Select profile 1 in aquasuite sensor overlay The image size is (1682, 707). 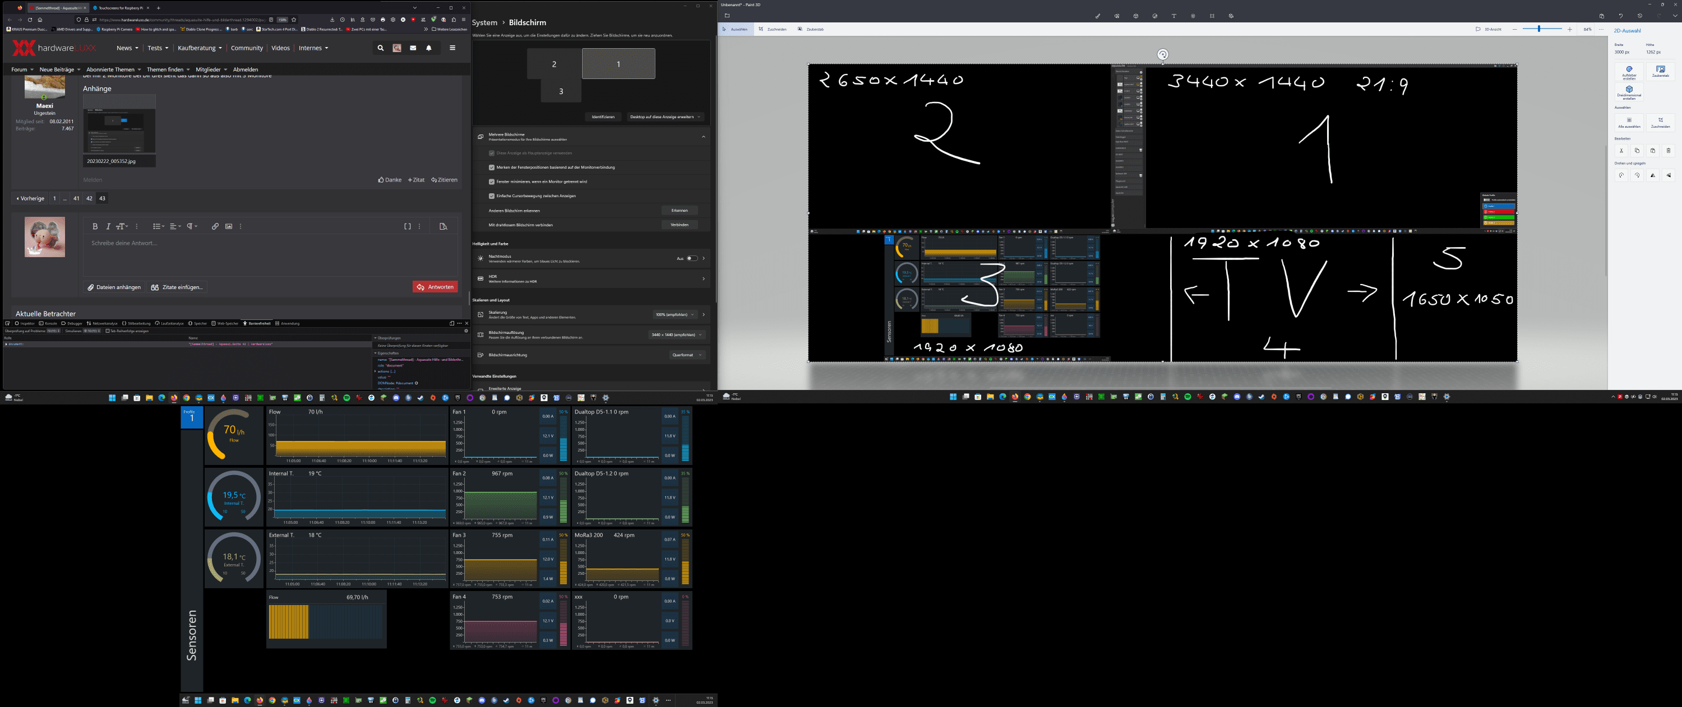tap(192, 417)
